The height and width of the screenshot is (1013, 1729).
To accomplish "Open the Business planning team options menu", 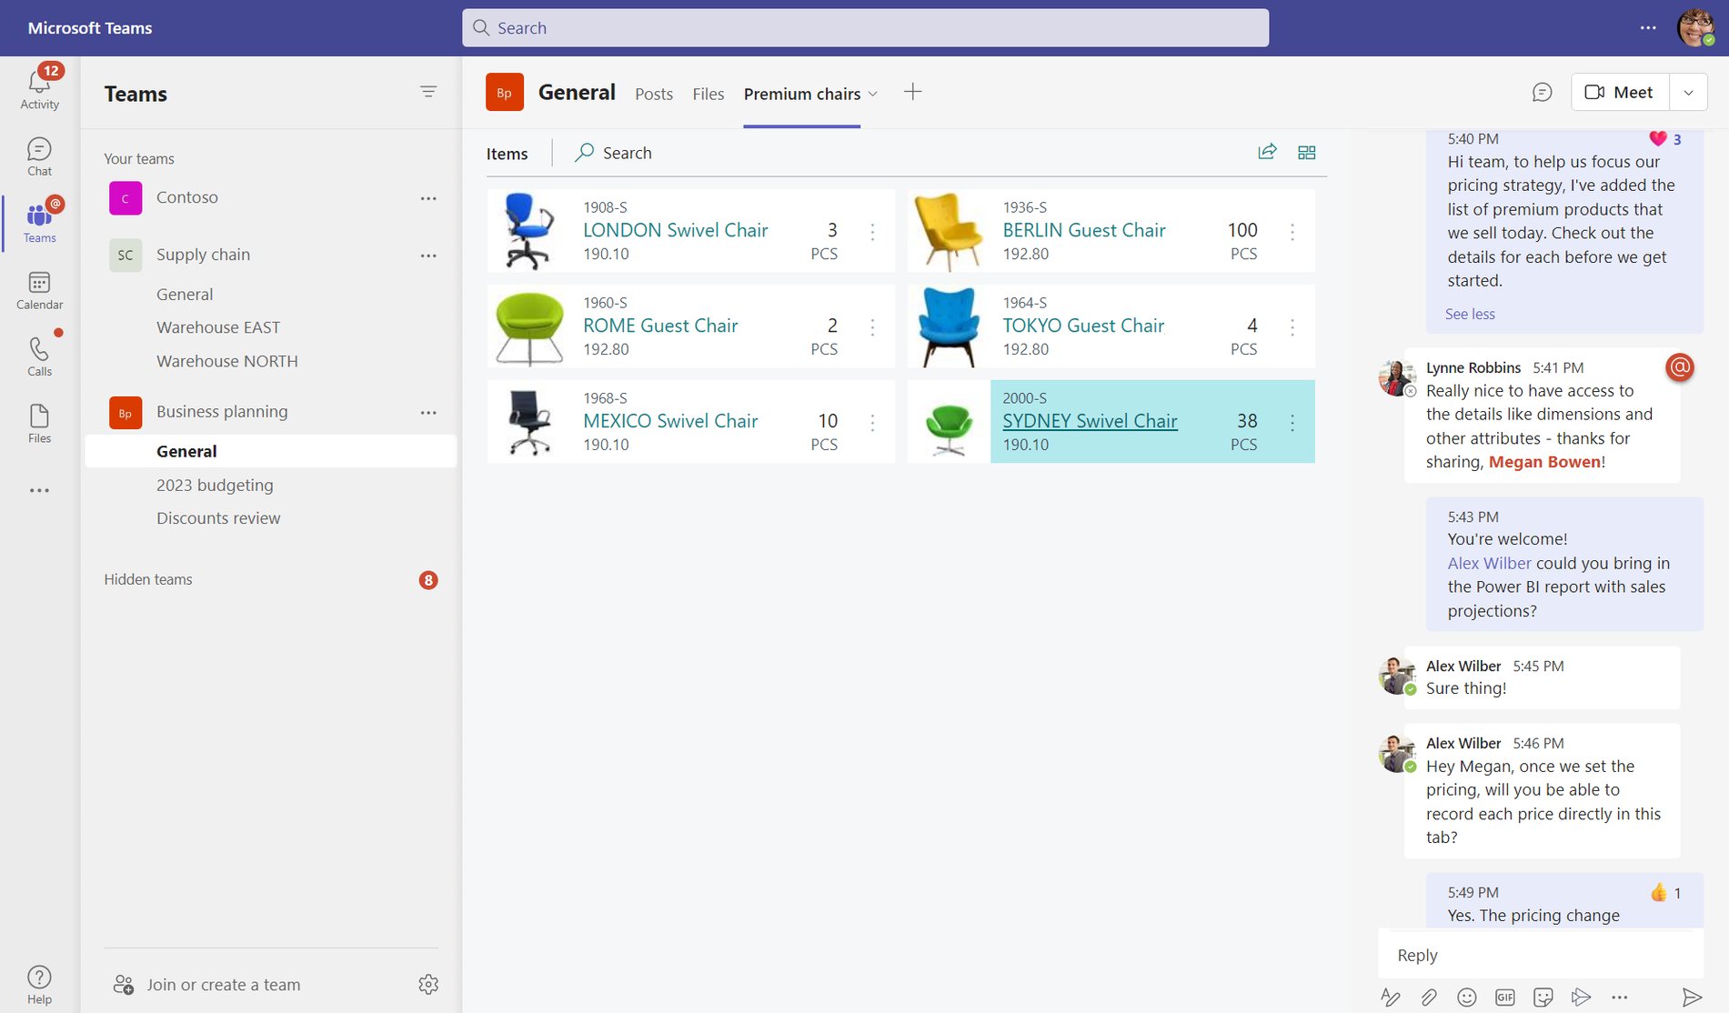I will click(427, 412).
